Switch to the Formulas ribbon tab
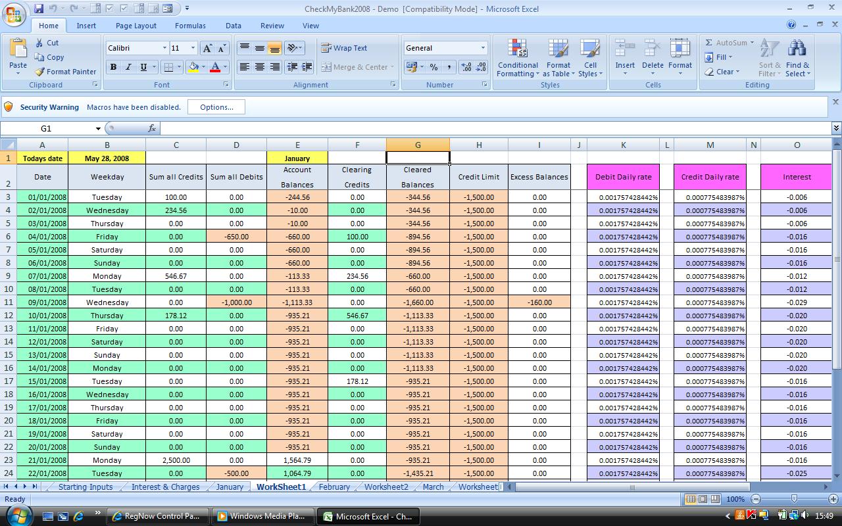842x526 pixels. (x=190, y=25)
